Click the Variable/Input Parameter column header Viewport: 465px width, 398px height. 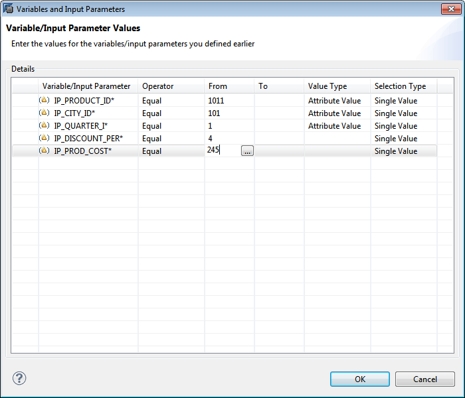coord(88,86)
